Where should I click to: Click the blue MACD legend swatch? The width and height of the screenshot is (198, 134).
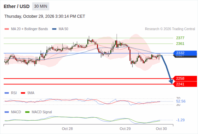(x=7, y=112)
